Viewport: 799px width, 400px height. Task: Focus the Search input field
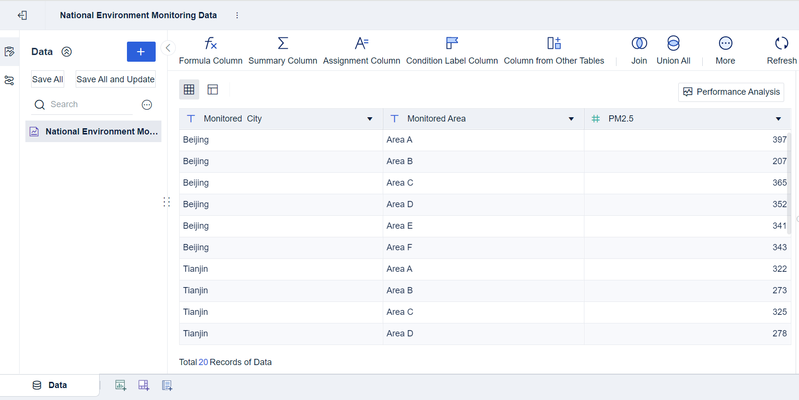(x=89, y=104)
